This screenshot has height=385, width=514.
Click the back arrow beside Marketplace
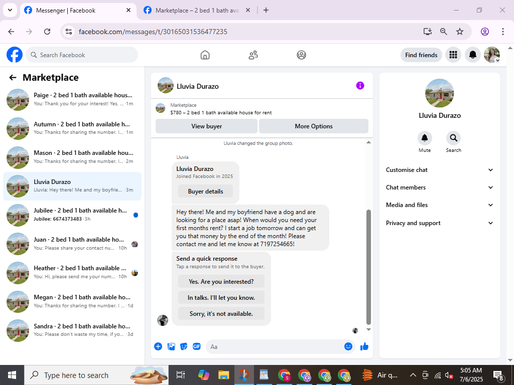click(x=13, y=78)
